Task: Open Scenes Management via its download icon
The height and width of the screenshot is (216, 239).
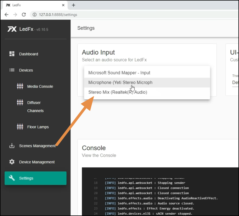Action: 12,146
